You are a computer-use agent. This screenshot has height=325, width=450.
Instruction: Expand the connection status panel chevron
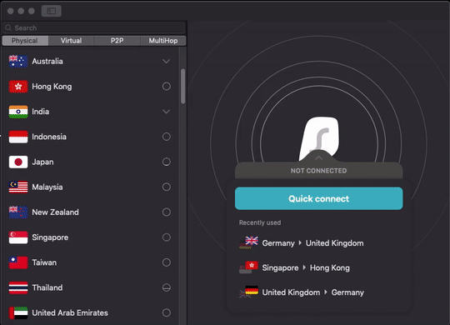coord(318,157)
